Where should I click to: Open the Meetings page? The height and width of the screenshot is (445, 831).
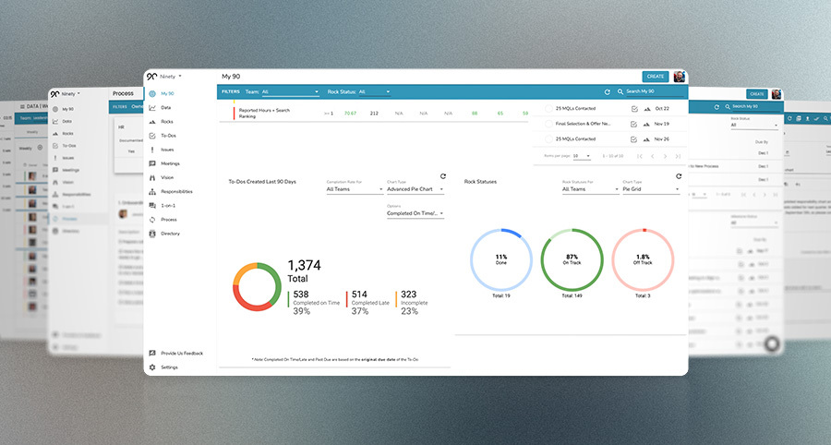(170, 163)
